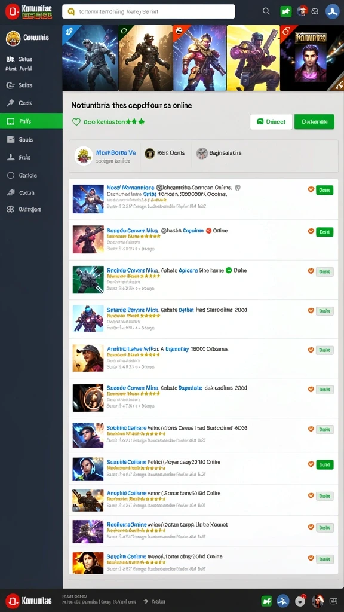Click the screen icon at bottom right
The height and width of the screenshot is (612, 344).
click(x=333, y=601)
